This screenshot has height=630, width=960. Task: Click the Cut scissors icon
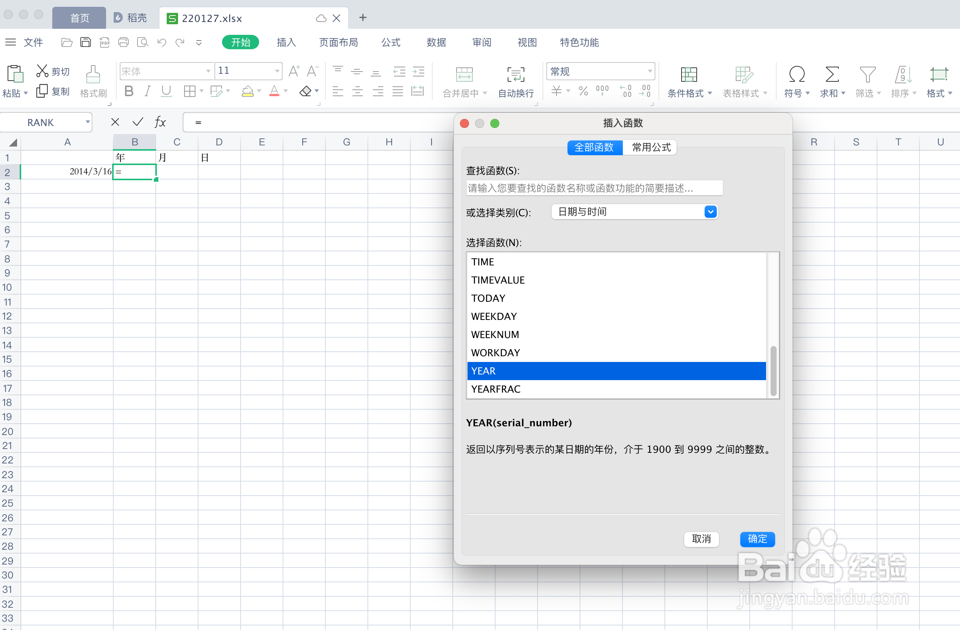42,71
